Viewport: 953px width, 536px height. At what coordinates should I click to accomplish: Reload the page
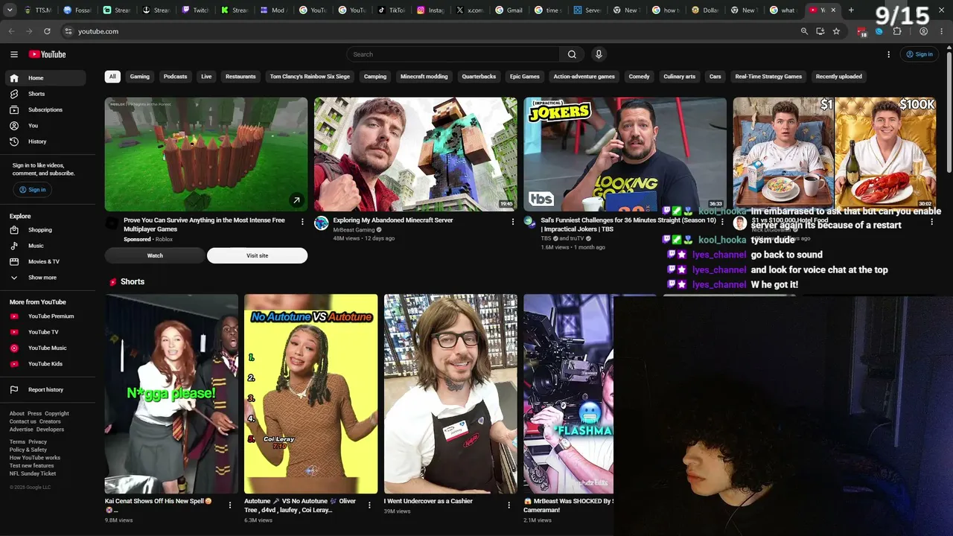pos(47,31)
